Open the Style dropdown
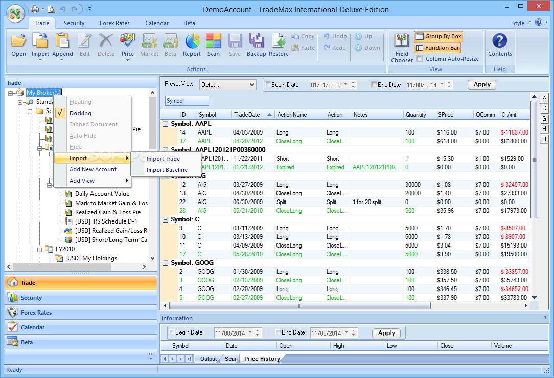 point(521,23)
